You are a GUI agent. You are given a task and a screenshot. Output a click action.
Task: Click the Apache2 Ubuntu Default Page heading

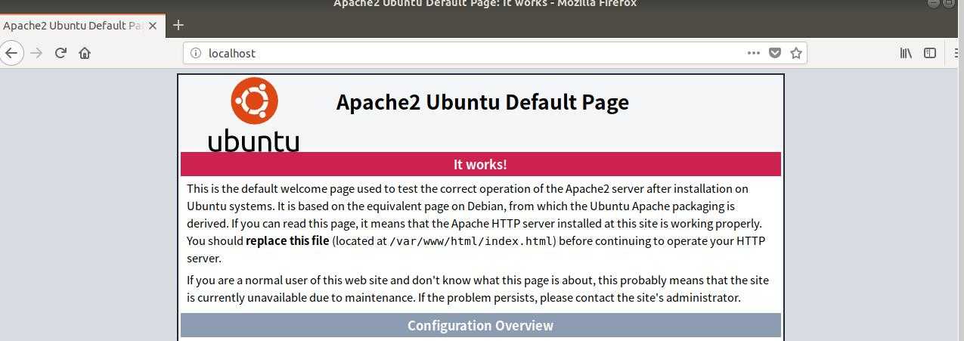482,102
